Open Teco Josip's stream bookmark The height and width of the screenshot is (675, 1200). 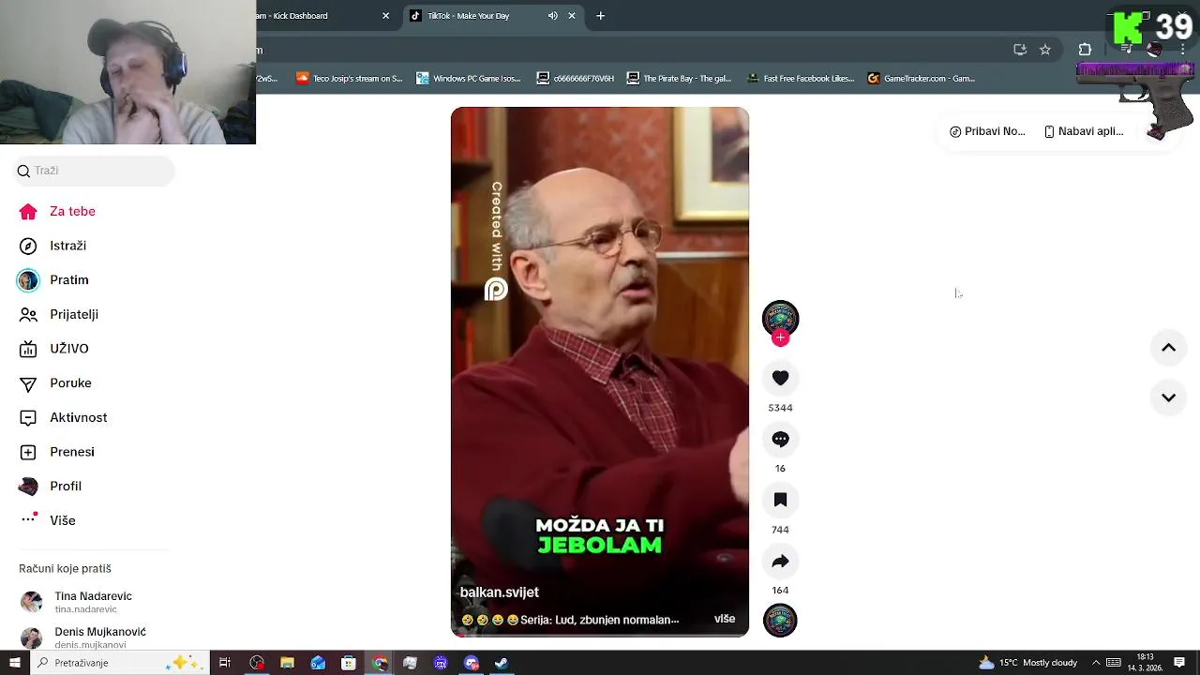click(x=349, y=79)
